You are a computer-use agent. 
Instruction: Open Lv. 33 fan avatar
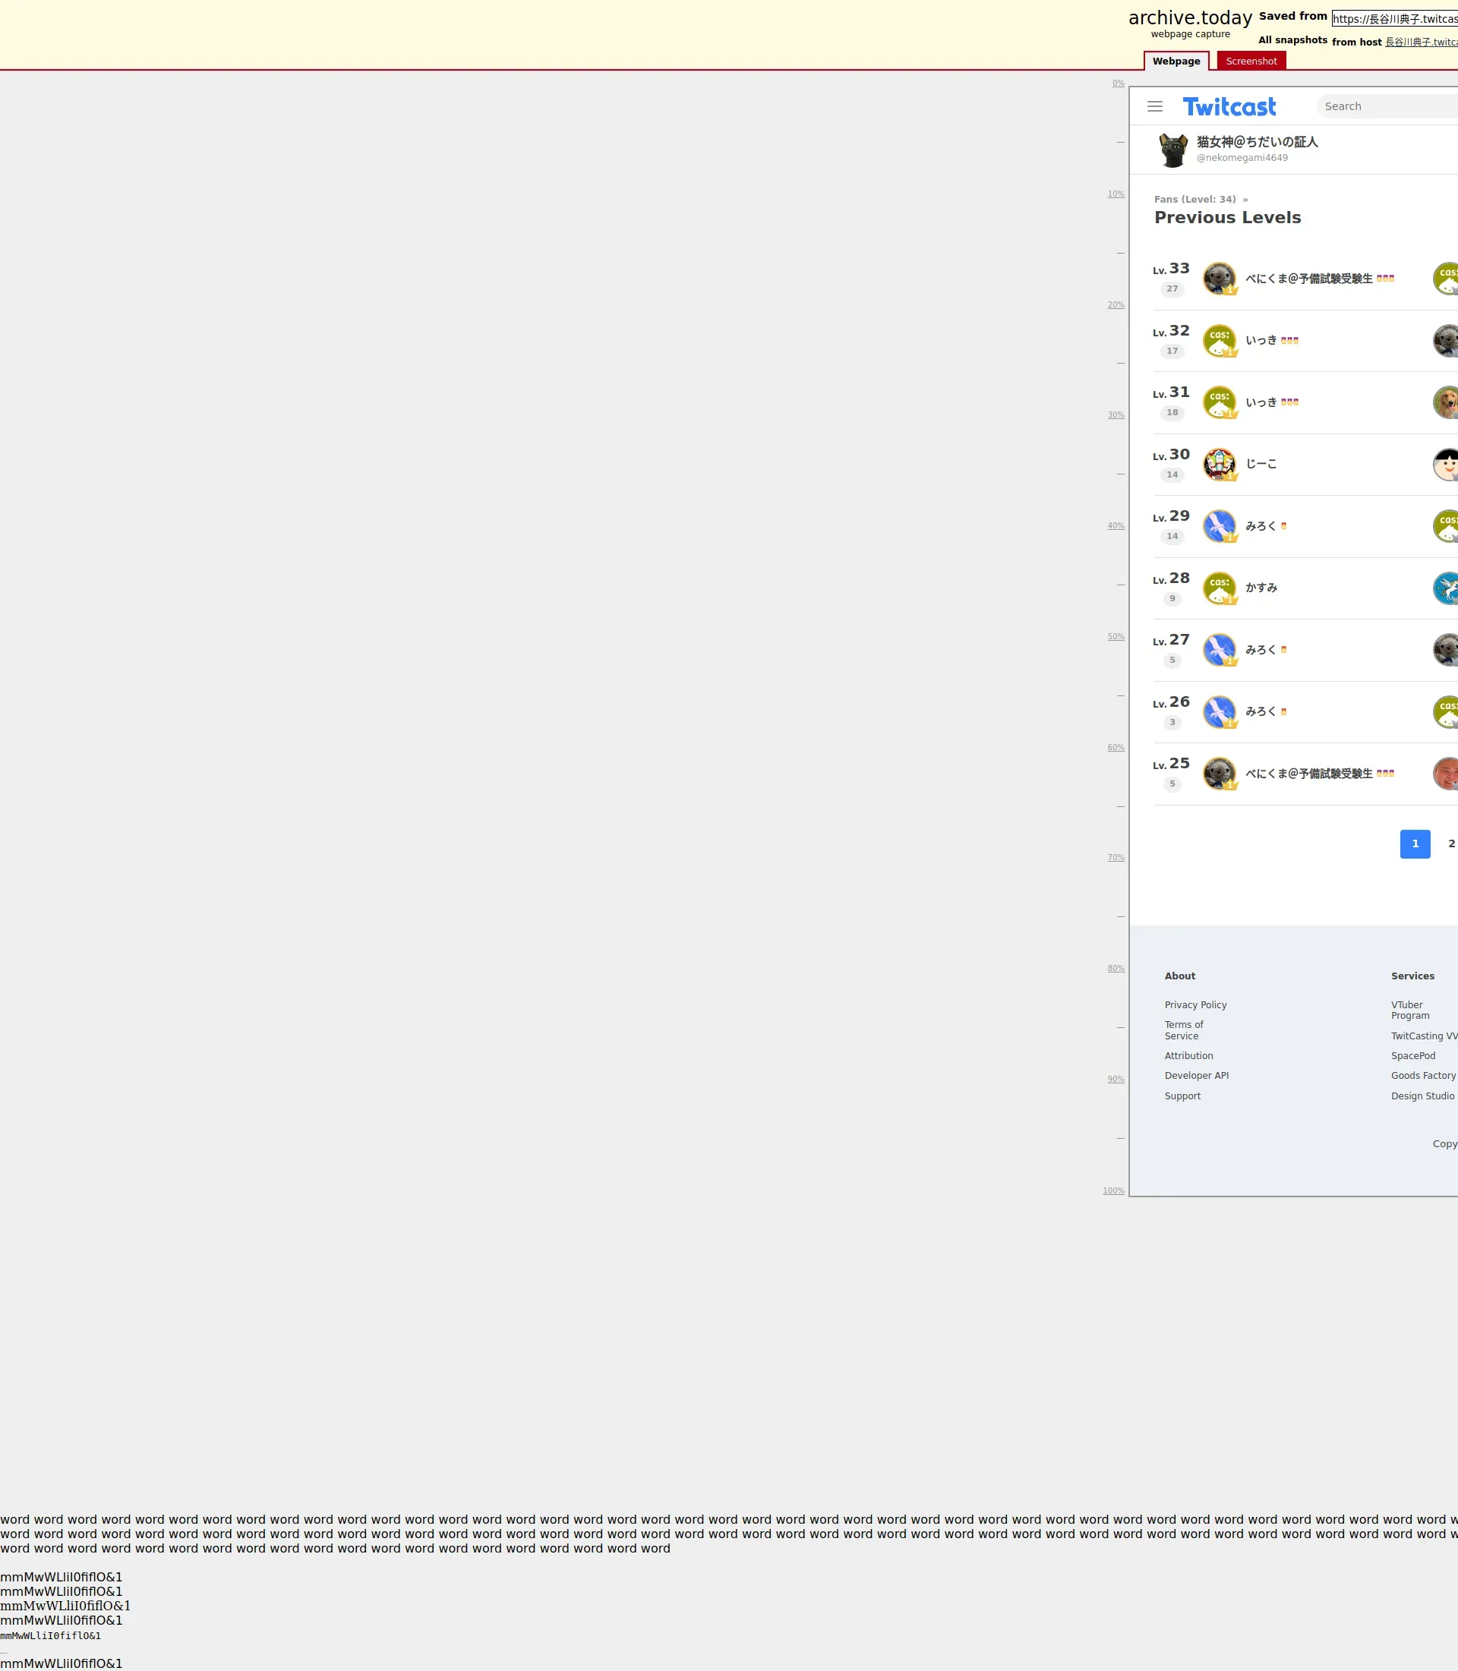(1219, 278)
